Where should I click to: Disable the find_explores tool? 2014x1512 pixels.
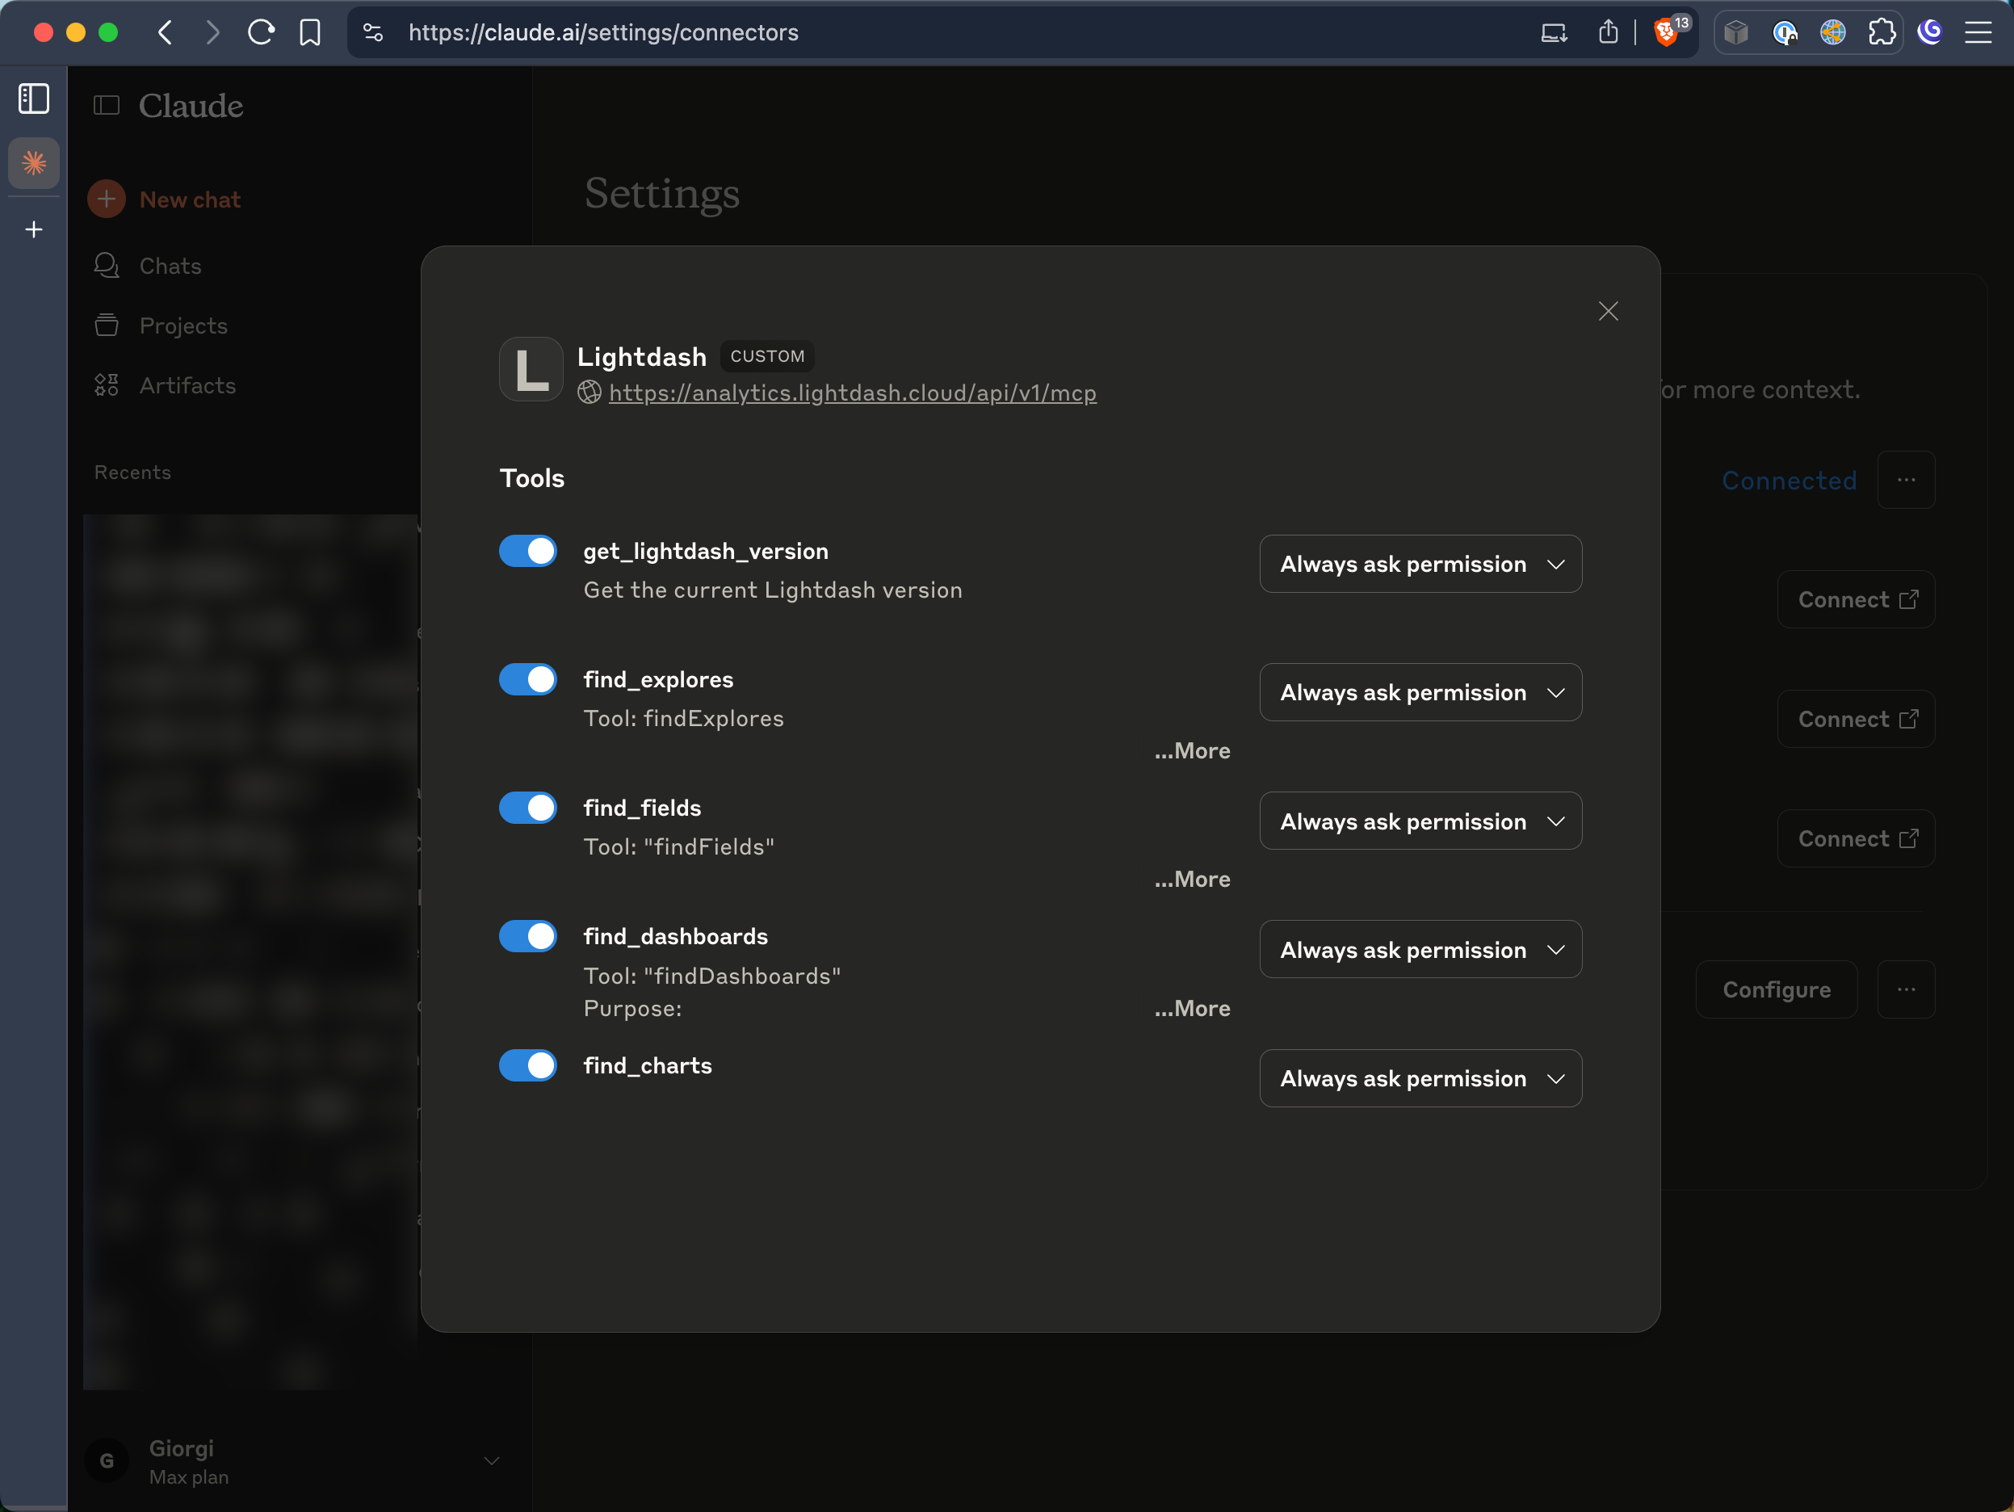[528, 678]
